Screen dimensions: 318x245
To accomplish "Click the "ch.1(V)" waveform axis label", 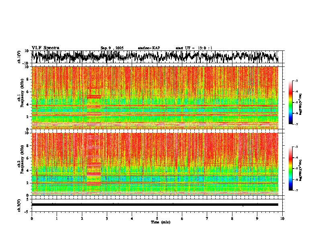I will click(x=19, y=57).
